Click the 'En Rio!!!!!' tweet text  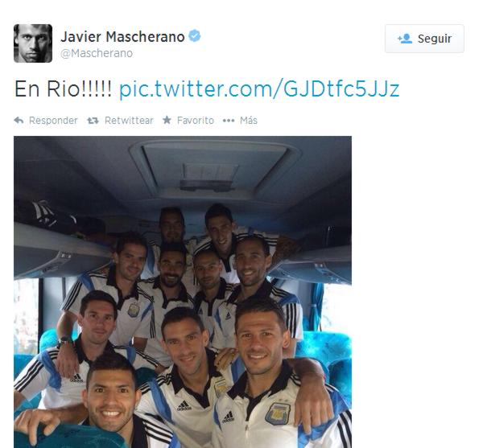coord(63,89)
